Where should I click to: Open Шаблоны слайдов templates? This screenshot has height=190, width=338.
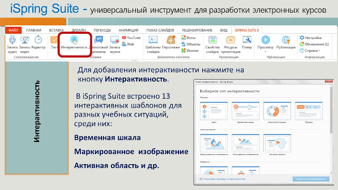(x=153, y=44)
